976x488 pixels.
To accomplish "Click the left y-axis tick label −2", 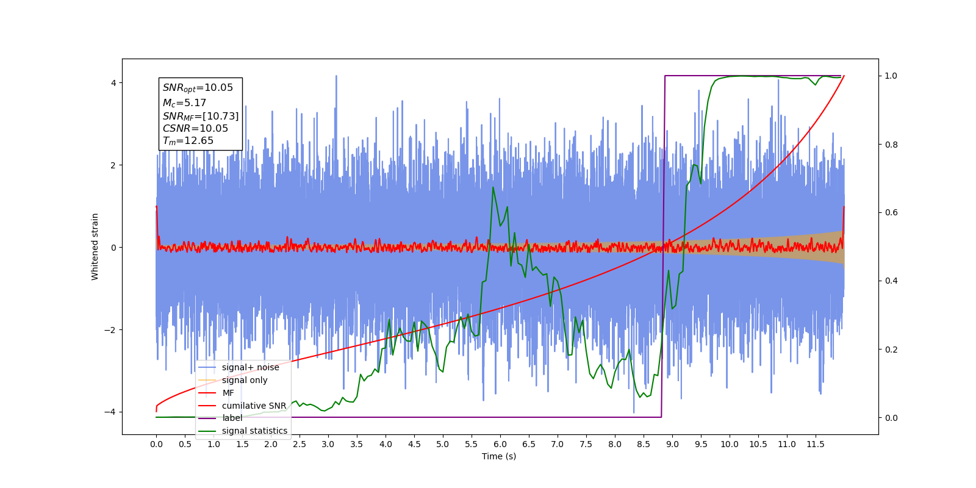I will pyautogui.click(x=112, y=330).
